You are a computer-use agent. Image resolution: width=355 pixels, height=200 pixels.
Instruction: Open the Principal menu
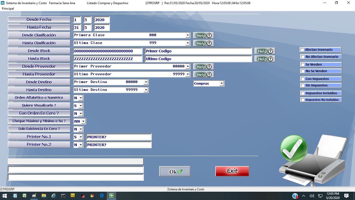tap(8, 9)
